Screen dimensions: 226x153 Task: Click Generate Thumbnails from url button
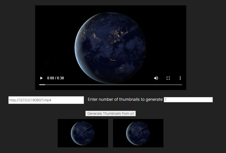click(111, 113)
